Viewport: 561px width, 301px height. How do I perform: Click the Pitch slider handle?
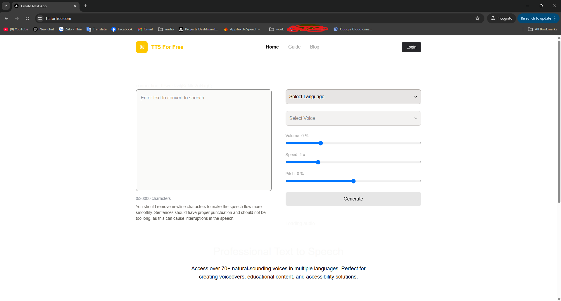coord(353,181)
